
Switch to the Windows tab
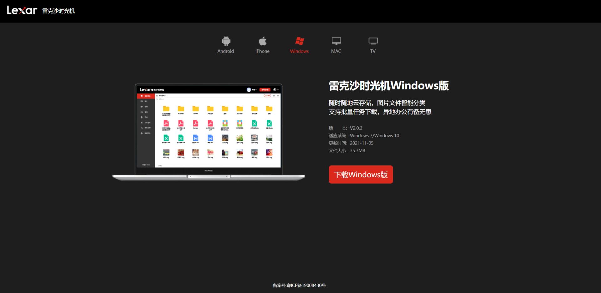(299, 45)
